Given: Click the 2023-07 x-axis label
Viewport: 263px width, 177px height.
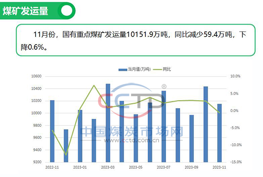Looking at the screenshot, I should pyautogui.click(x=163, y=167).
